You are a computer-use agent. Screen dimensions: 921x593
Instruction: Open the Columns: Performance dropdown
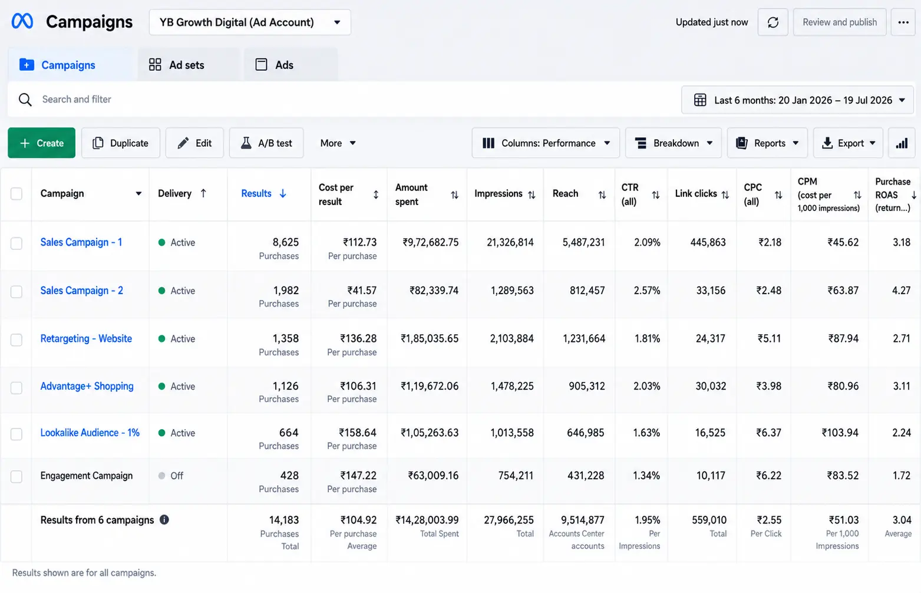point(546,143)
